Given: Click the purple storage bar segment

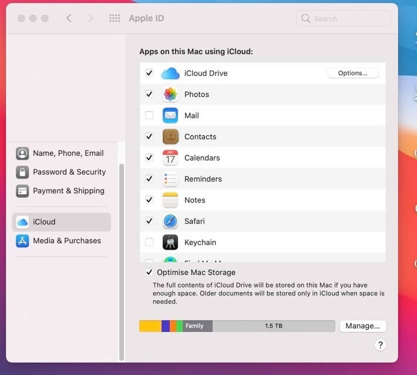Looking at the screenshot, I should point(166,326).
